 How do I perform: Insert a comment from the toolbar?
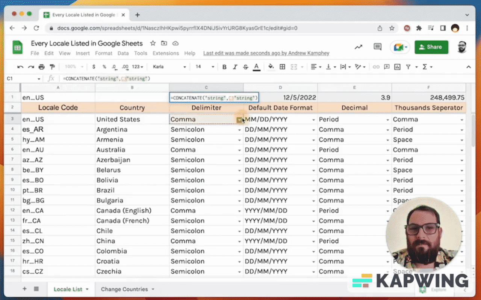[x=387, y=67]
